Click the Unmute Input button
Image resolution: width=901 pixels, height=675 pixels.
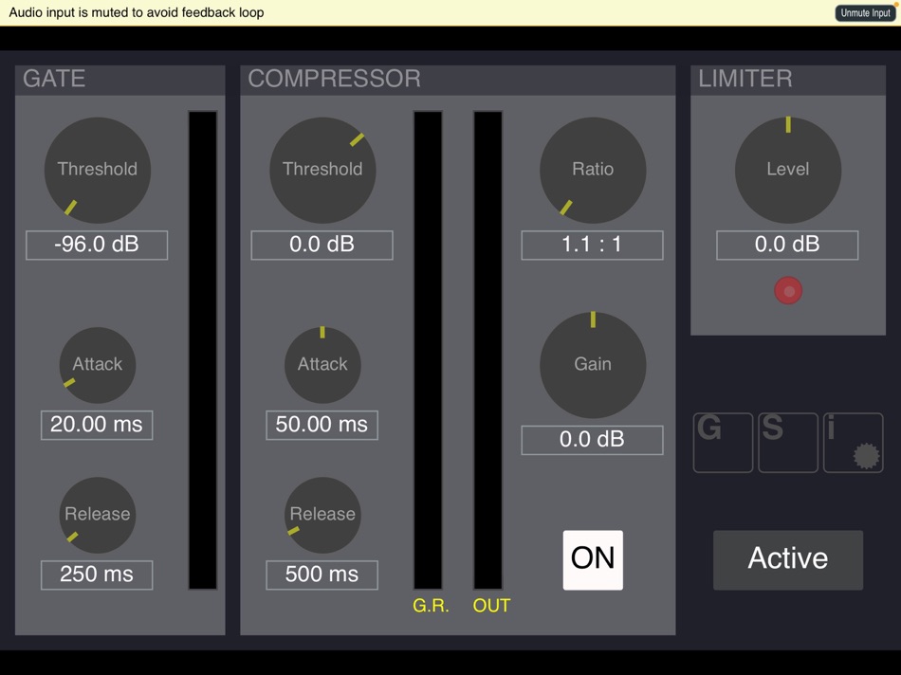click(x=864, y=12)
